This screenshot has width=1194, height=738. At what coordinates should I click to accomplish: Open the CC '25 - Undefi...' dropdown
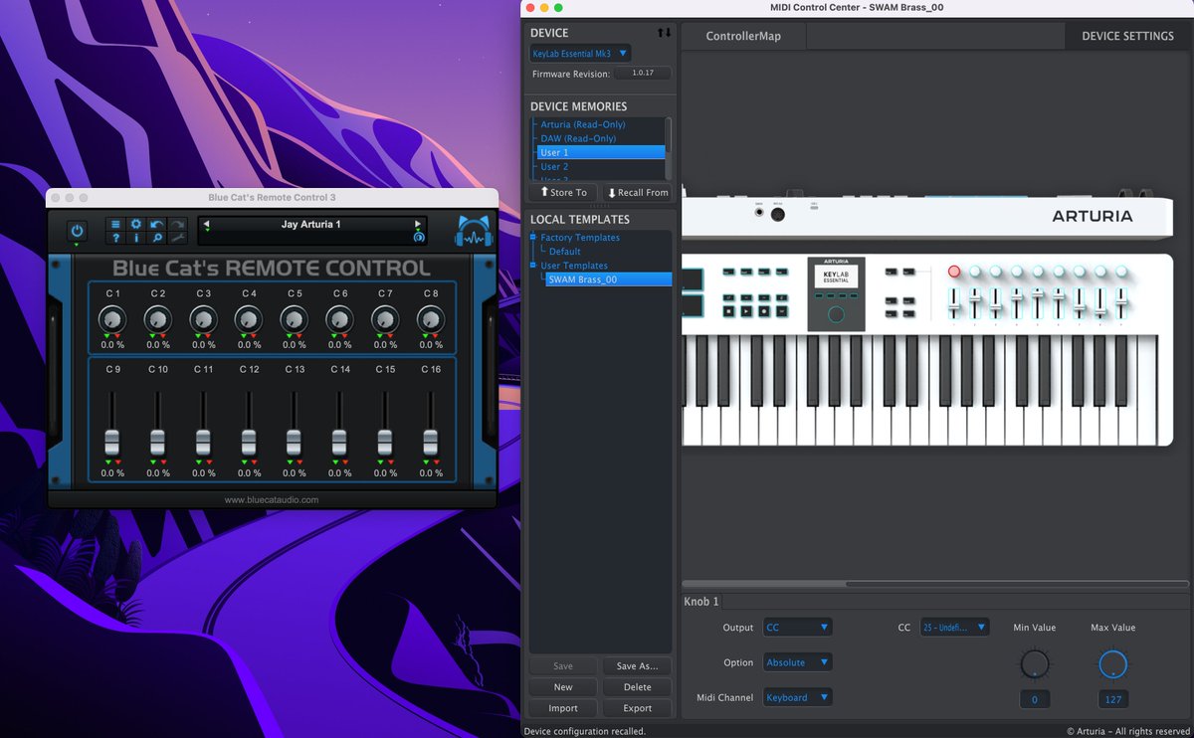(954, 628)
